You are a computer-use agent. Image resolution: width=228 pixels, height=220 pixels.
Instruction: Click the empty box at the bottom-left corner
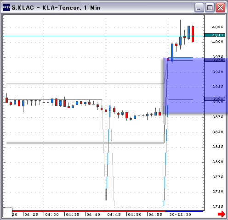click(x=8, y=212)
